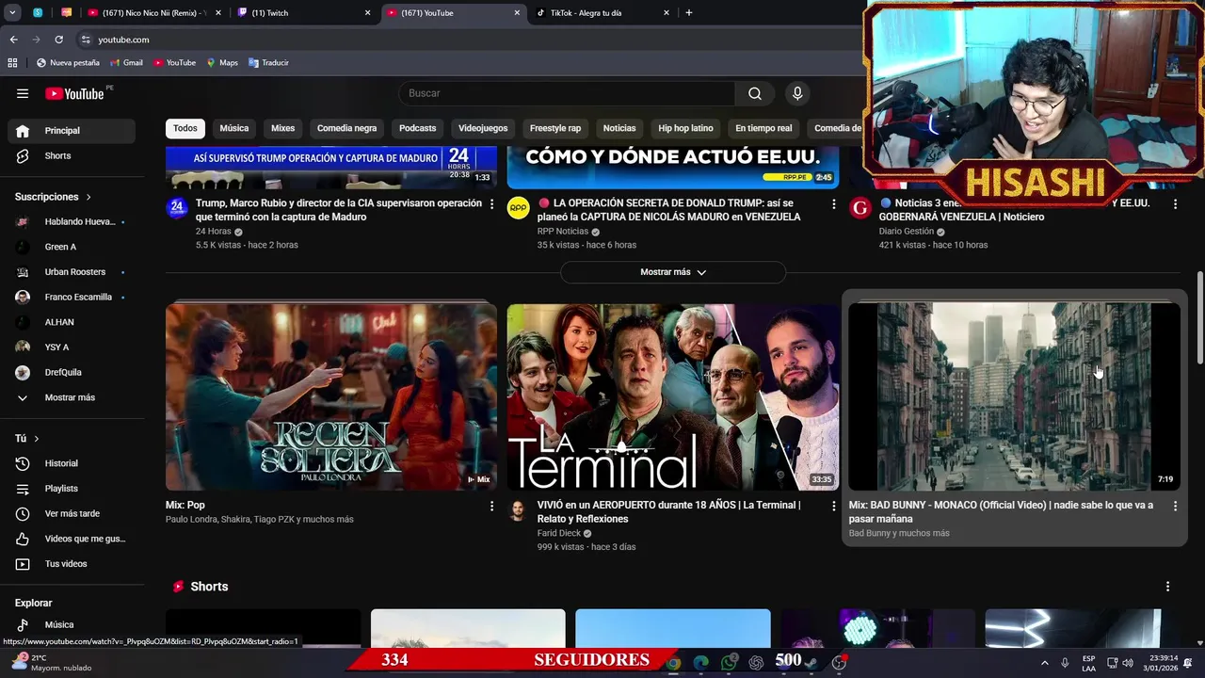The height and width of the screenshot is (678, 1205).
Task: Click the 24 Horas channel avatar
Action: (x=177, y=208)
